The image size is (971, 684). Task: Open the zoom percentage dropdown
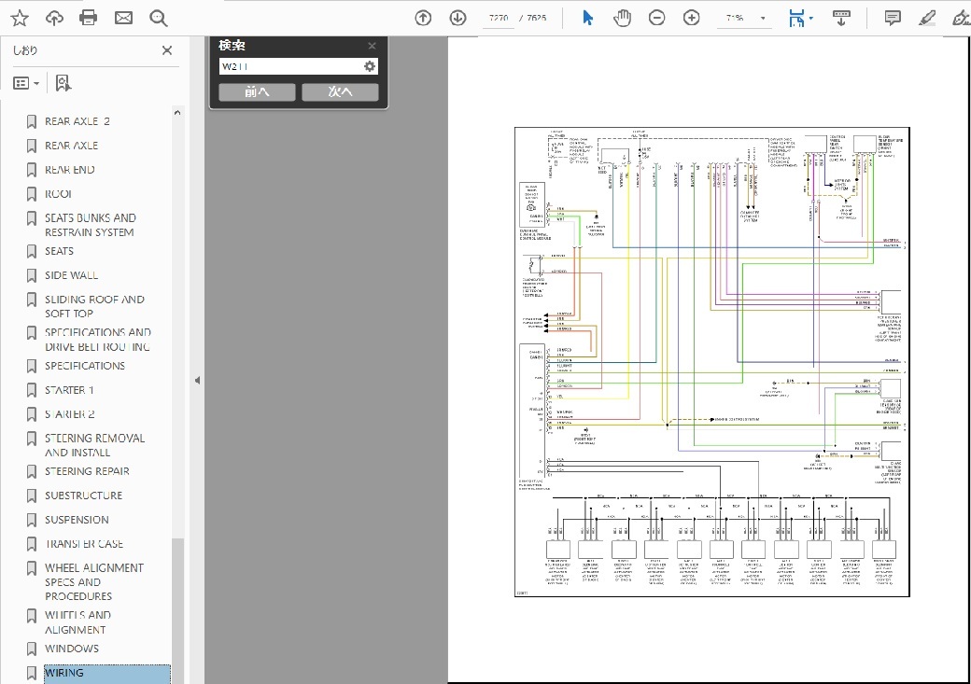[763, 18]
